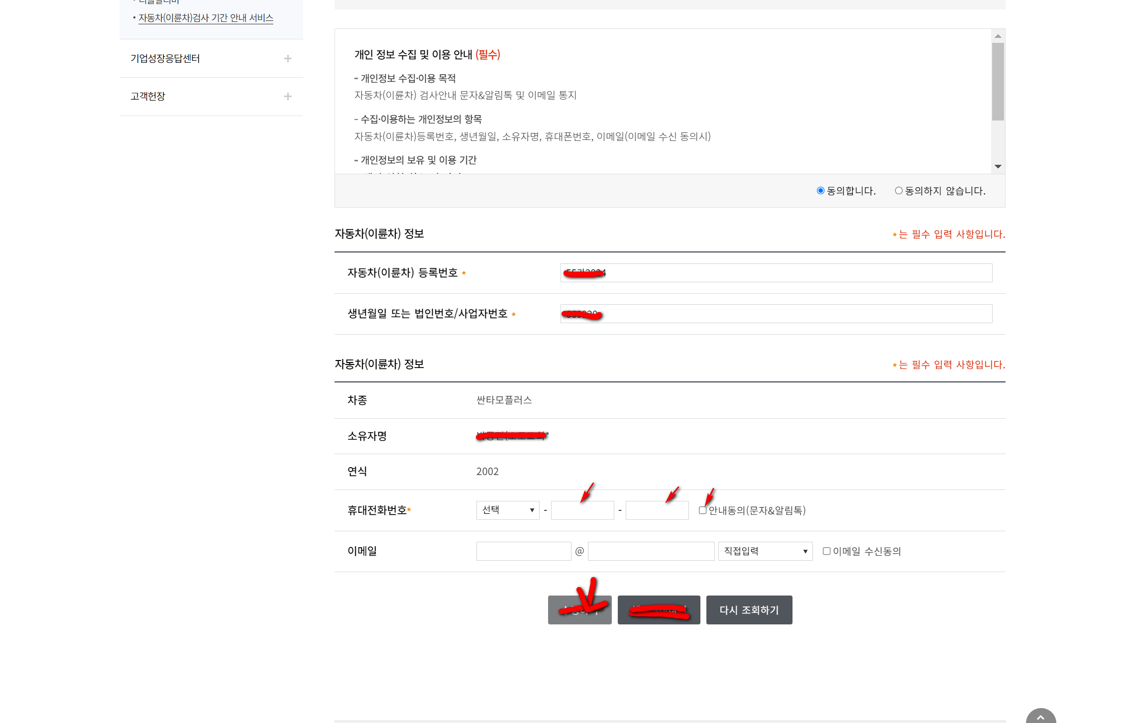Screen dimensions: 1133x723
Task: Open the phone prefix 선택 dropdown
Action: [507, 510]
